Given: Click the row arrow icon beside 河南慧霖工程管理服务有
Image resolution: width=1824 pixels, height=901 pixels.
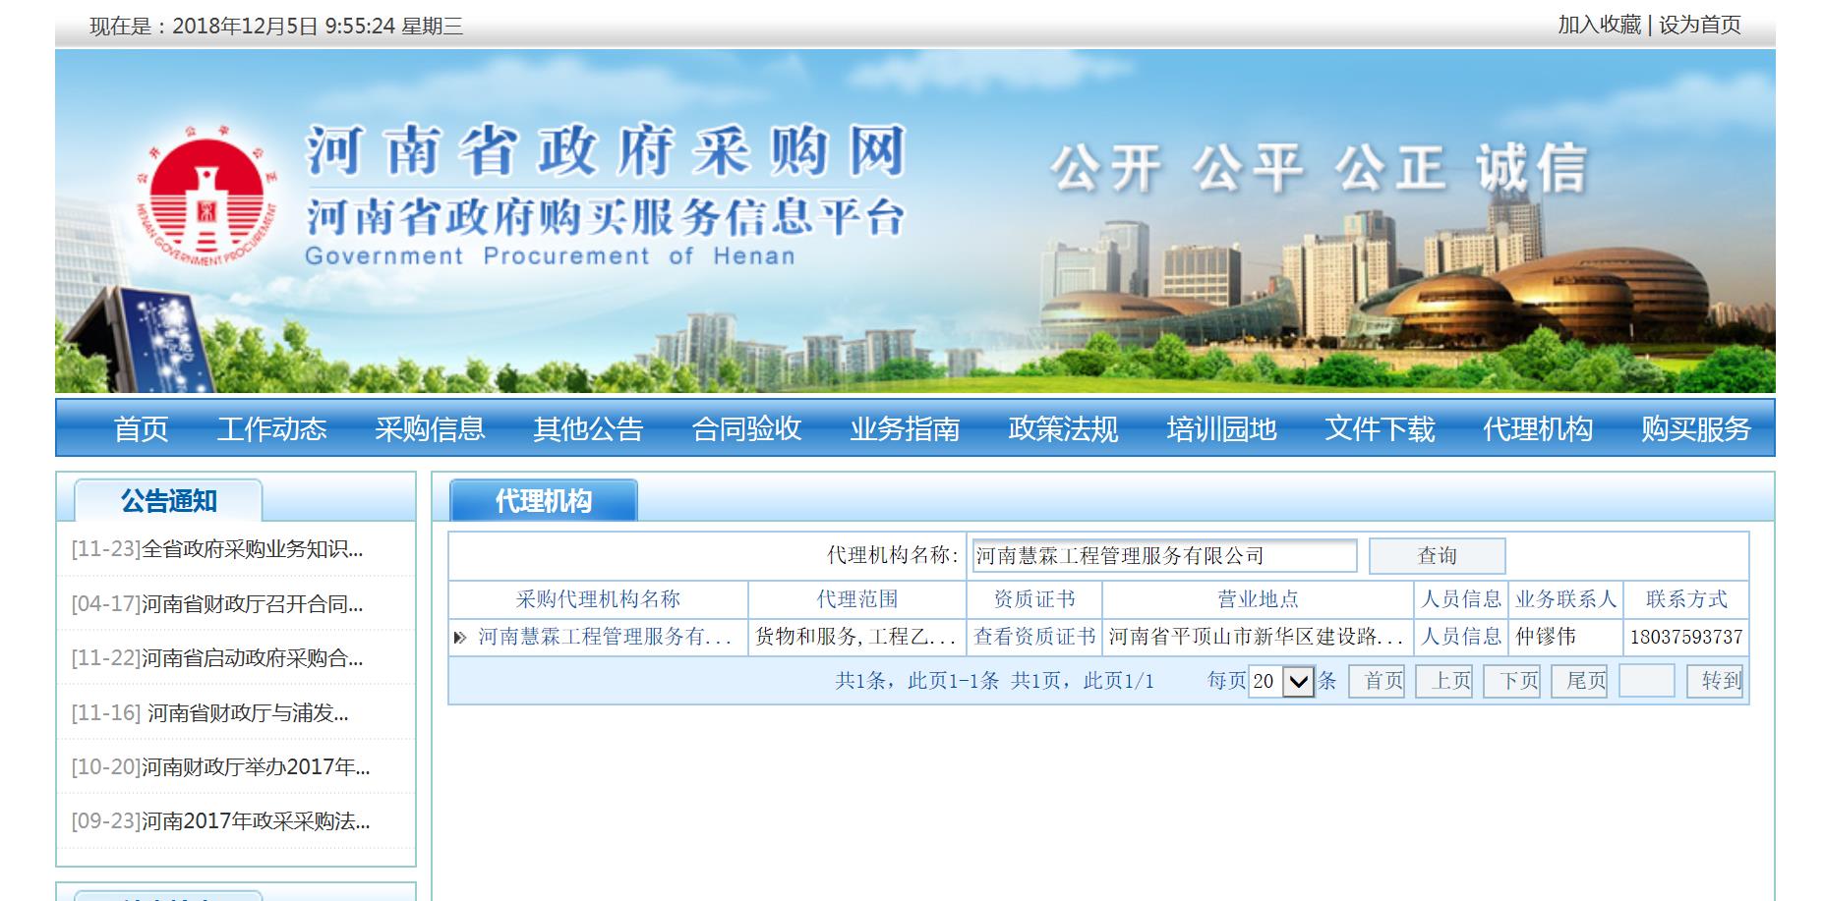Looking at the screenshot, I should pyautogui.click(x=459, y=638).
